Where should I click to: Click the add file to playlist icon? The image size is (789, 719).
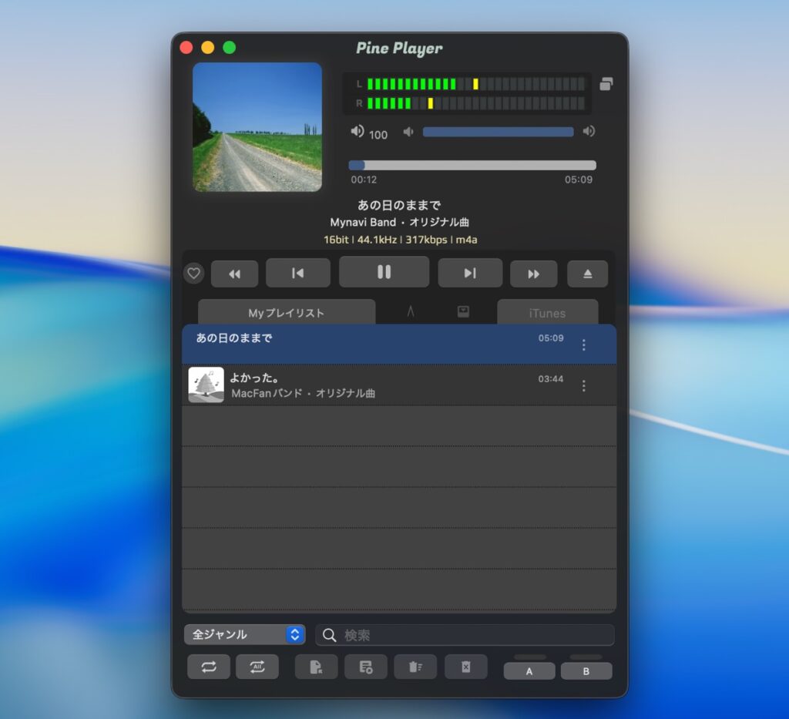(x=316, y=667)
